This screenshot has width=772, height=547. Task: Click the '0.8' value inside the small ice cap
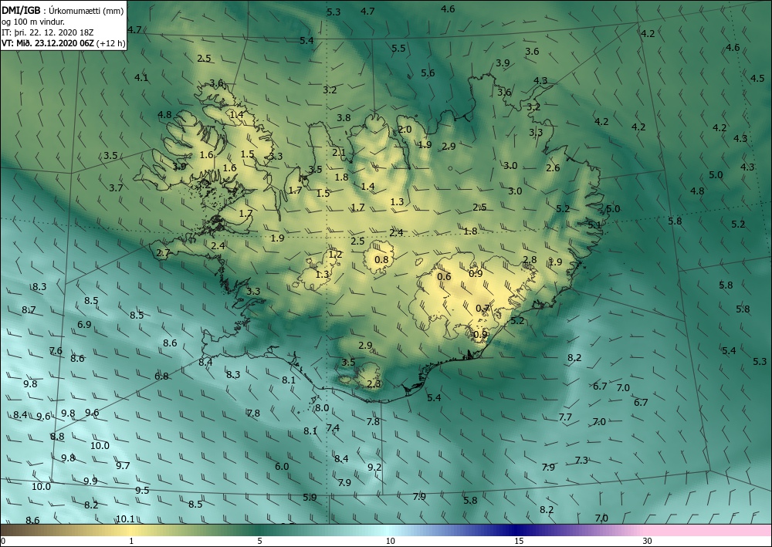381,260
